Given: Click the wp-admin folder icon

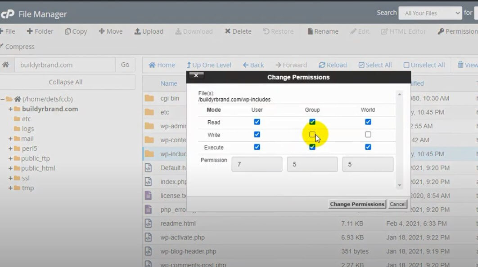Looking at the screenshot, I should [149, 126].
